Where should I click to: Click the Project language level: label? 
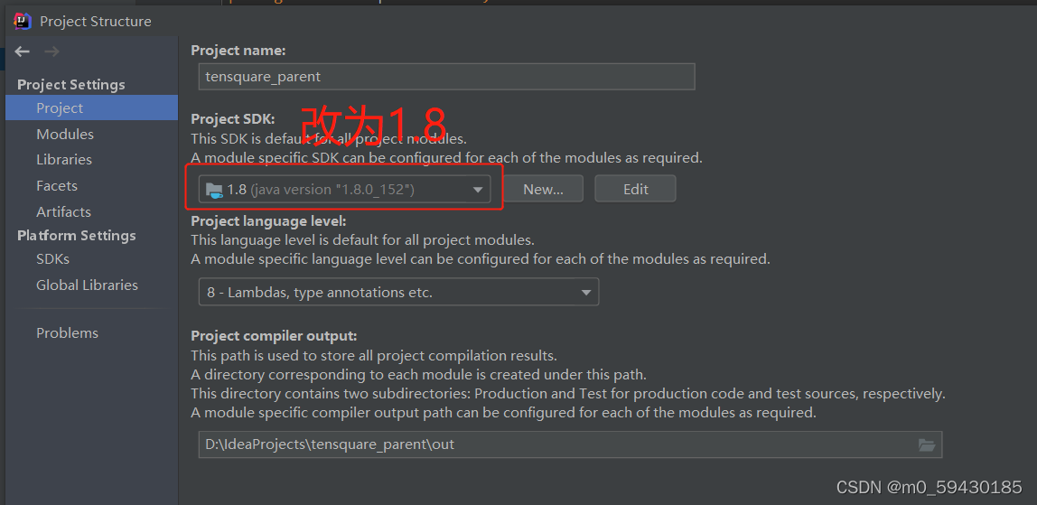(268, 220)
